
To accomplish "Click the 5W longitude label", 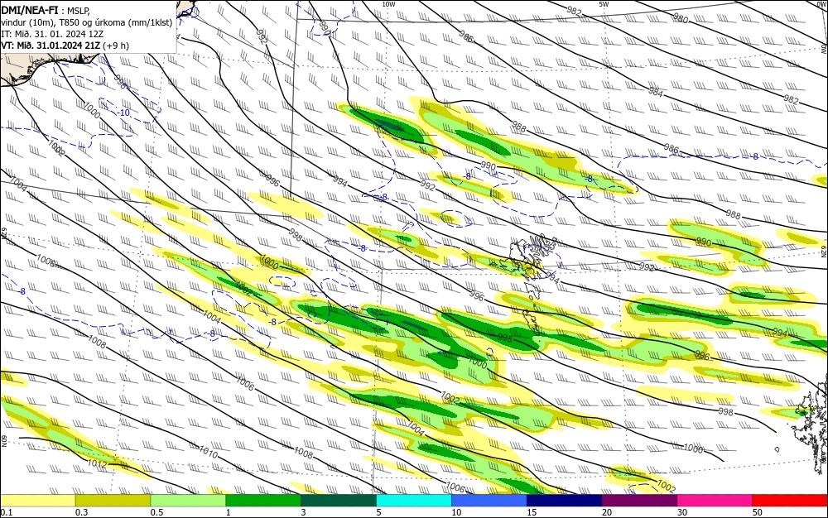I will click(604, 4).
